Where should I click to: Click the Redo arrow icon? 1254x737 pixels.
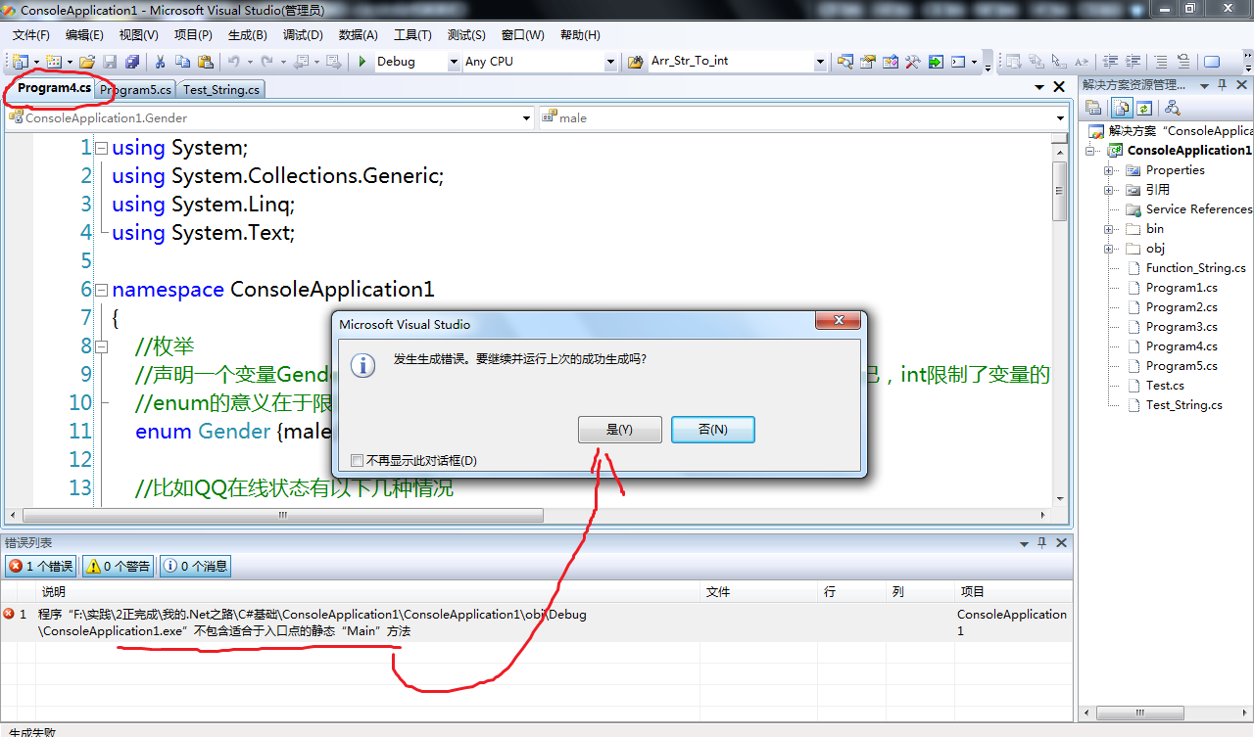pyautogui.click(x=266, y=62)
